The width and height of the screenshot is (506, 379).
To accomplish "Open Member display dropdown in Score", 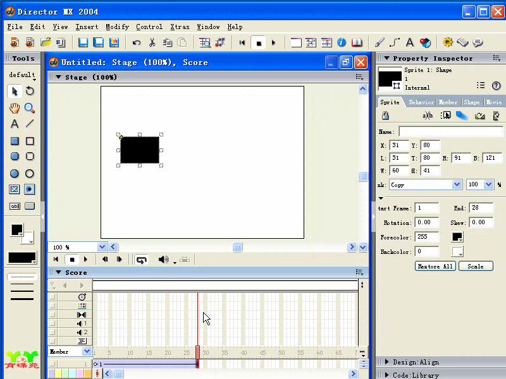I will (87, 352).
